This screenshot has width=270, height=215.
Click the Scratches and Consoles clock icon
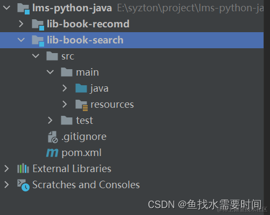pos(23,185)
